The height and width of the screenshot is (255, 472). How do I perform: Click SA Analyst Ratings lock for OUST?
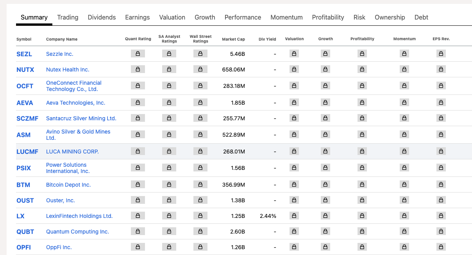pyautogui.click(x=169, y=200)
